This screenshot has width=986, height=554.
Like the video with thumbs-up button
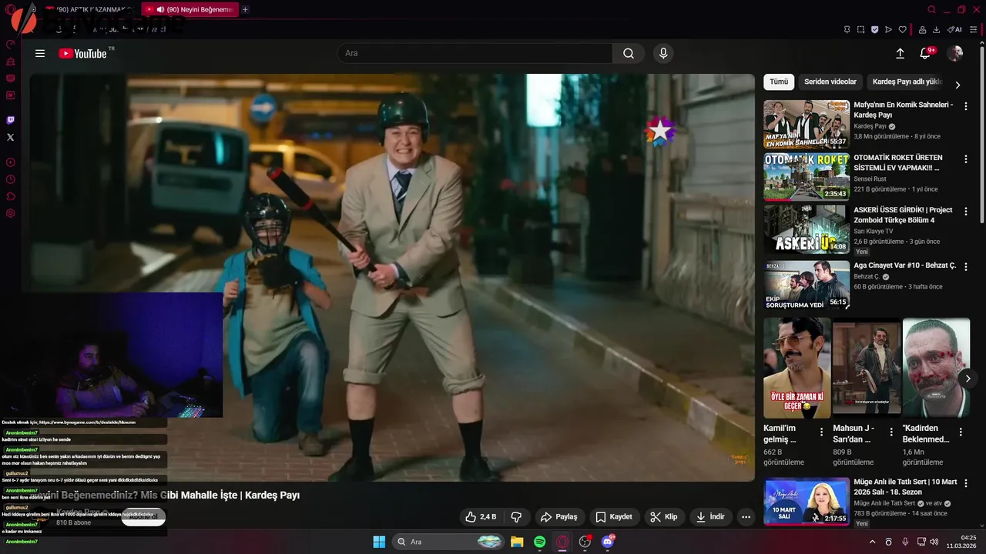point(481,517)
